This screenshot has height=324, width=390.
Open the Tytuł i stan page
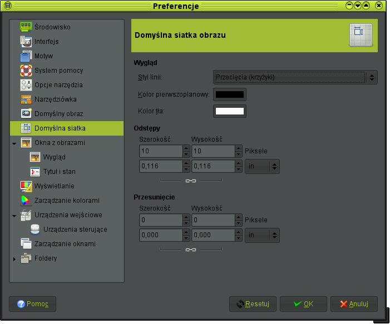click(59, 171)
